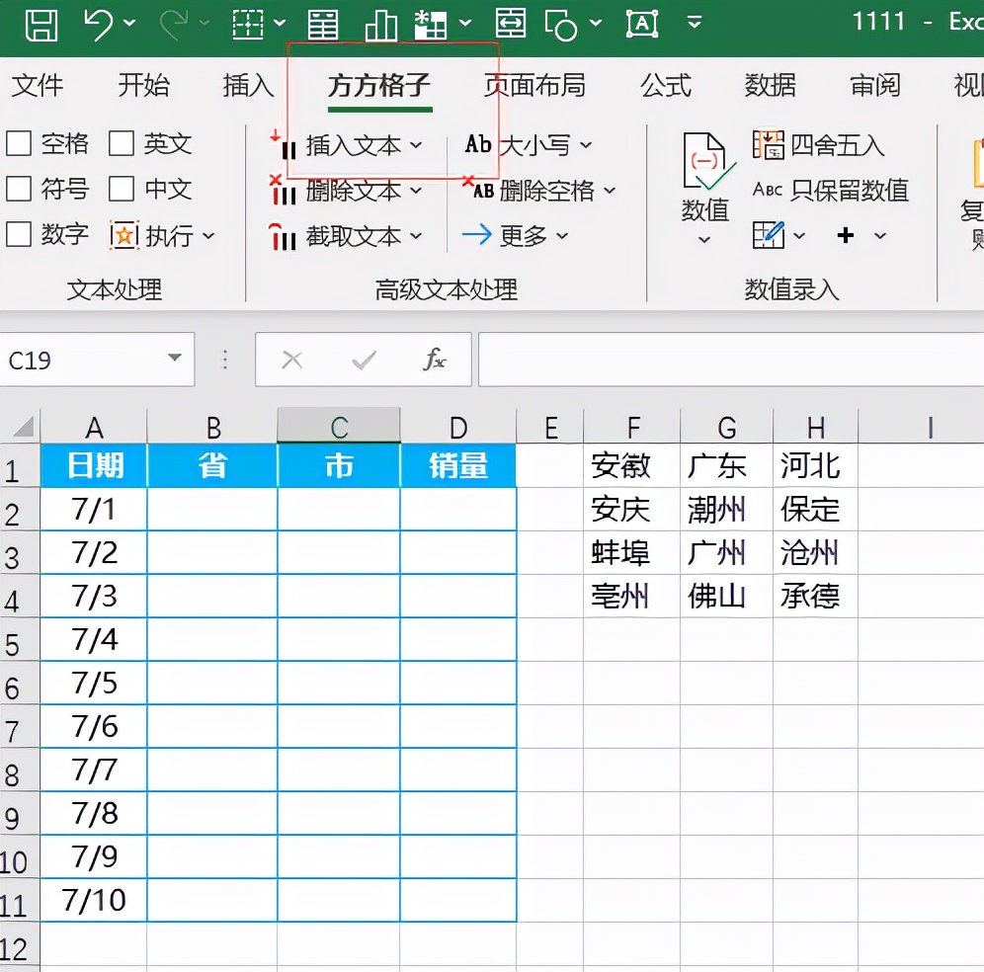
Task: Select the cell containing 安徽
Action: 632,465
